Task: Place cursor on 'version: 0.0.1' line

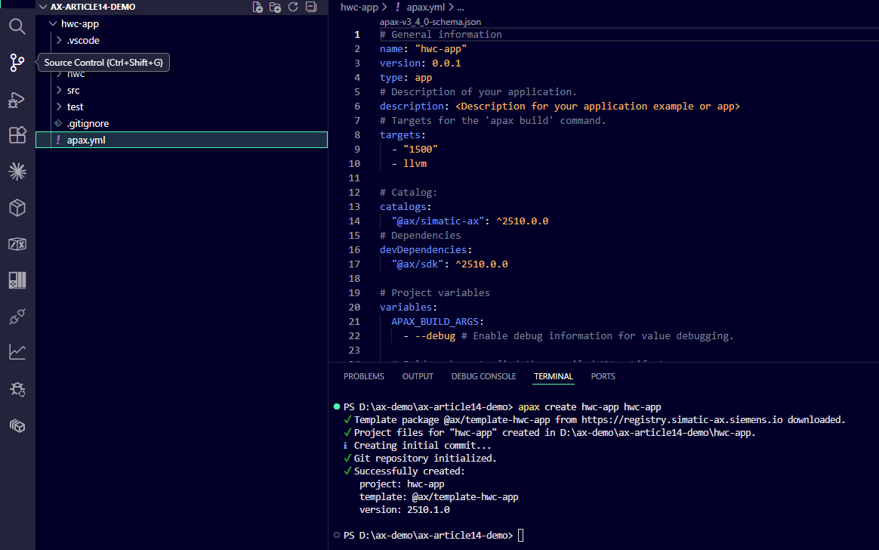Action: click(421, 63)
